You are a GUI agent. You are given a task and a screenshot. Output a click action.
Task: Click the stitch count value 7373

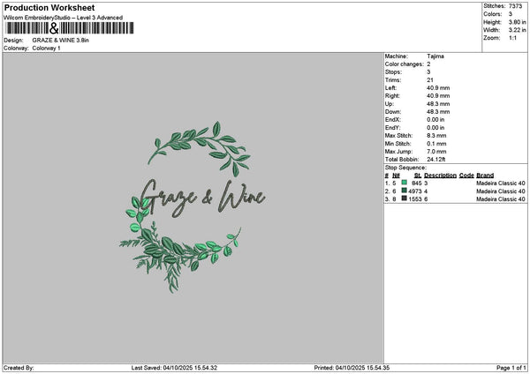(x=516, y=6)
